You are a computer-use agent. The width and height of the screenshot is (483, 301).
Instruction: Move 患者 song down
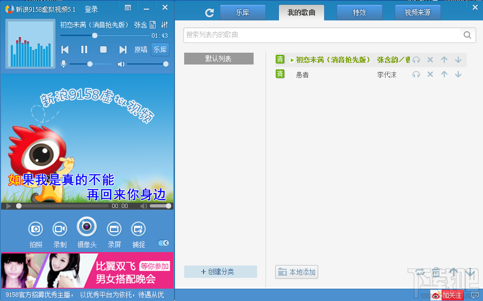click(458, 74)
